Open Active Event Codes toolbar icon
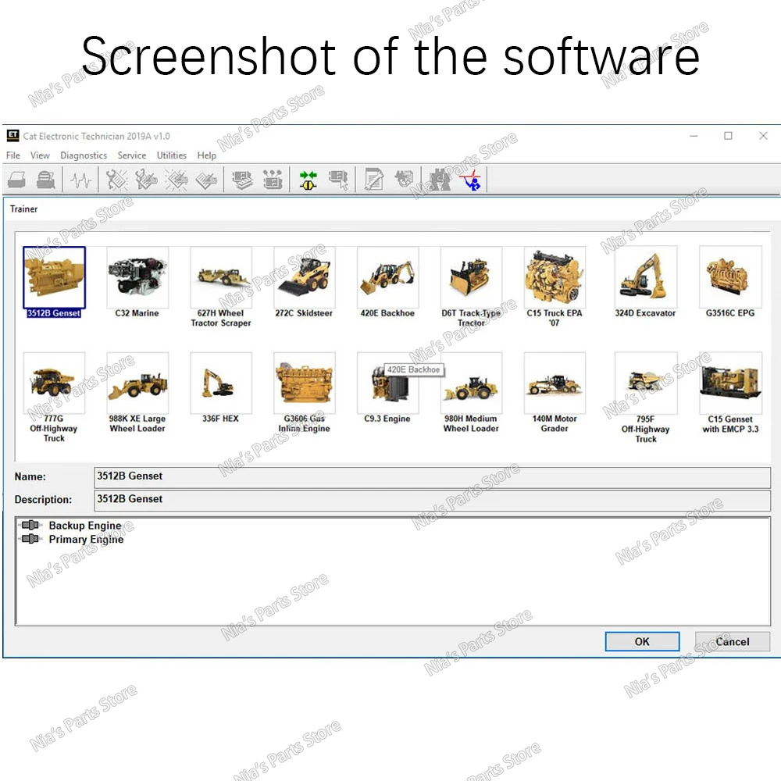The image size is (781, 781). (177, 180)
